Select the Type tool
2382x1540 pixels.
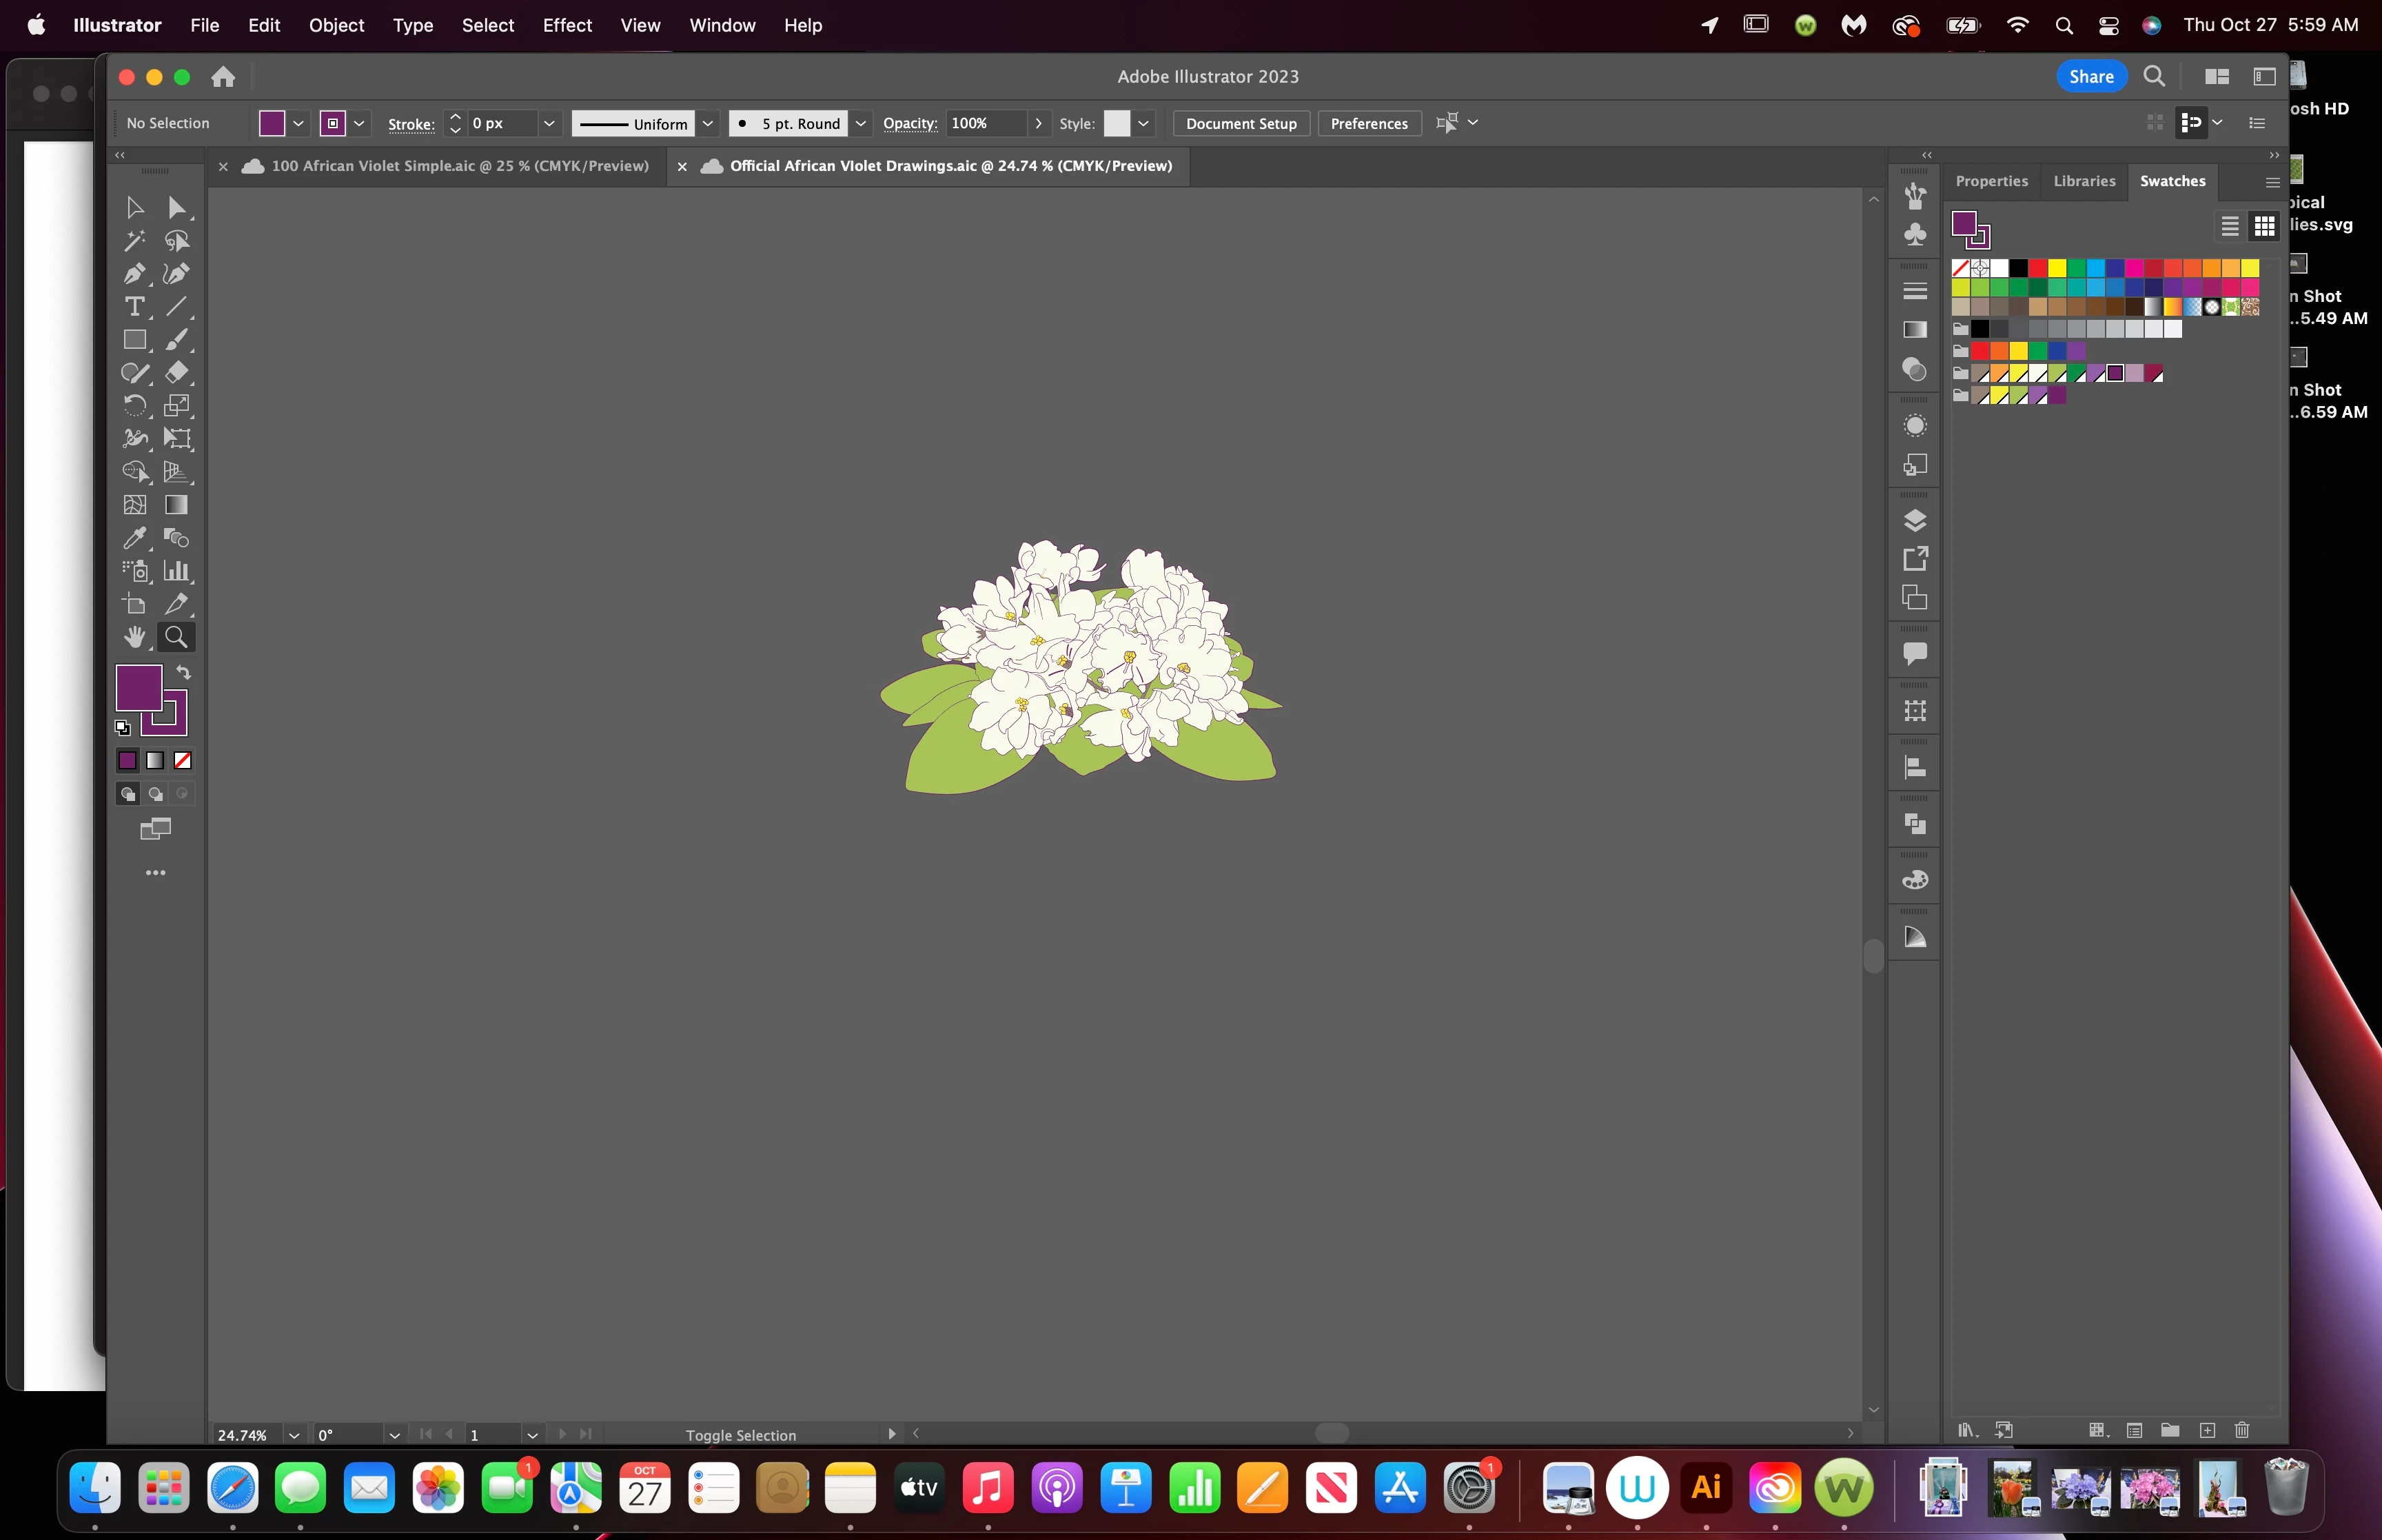click(x=134, y=306)
